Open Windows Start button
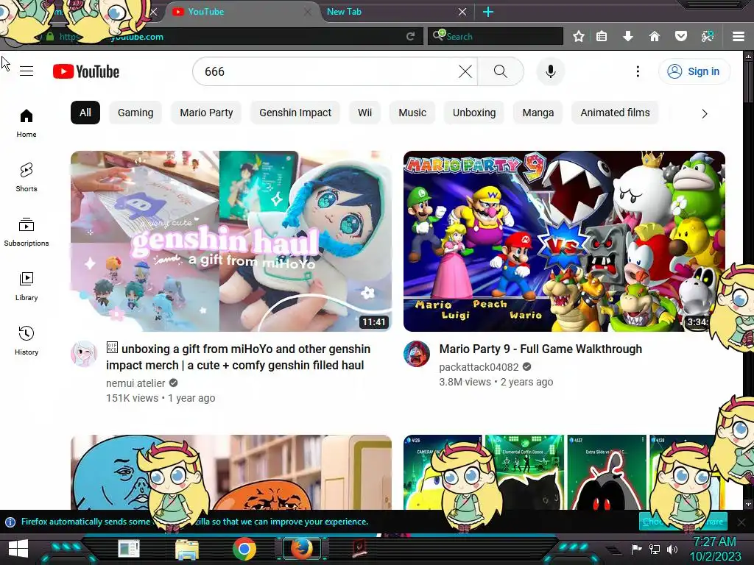 18,549
